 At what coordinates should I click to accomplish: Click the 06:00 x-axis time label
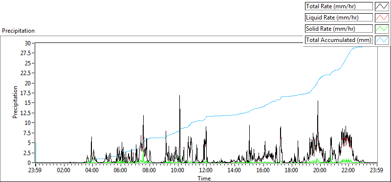pyautogui.click(x=121, y=170)
